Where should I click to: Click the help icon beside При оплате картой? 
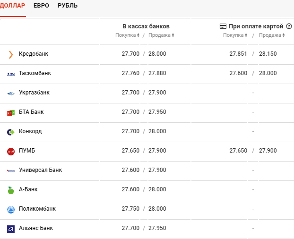tap(289, 26)
